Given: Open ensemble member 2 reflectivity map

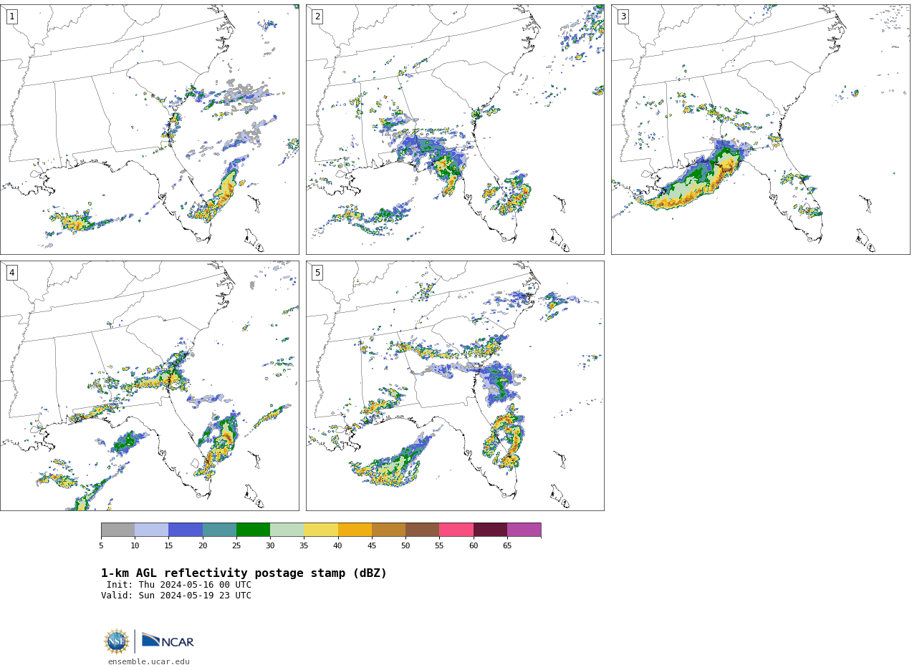Looking at the screenshot, I should (455, 130).
